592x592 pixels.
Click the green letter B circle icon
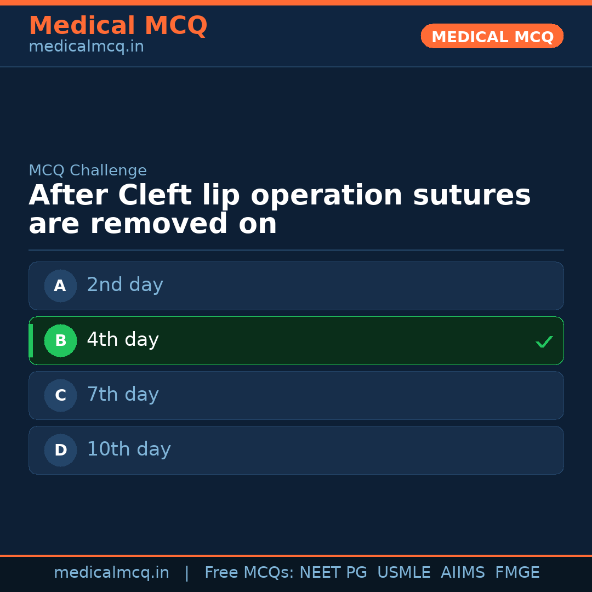tap(60, 340)
